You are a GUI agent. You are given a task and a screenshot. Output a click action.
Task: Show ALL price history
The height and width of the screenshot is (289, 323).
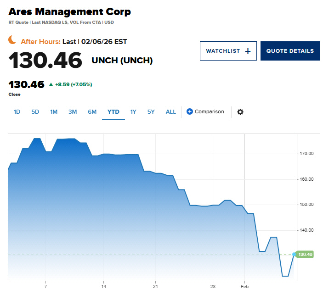pos(171,112)
